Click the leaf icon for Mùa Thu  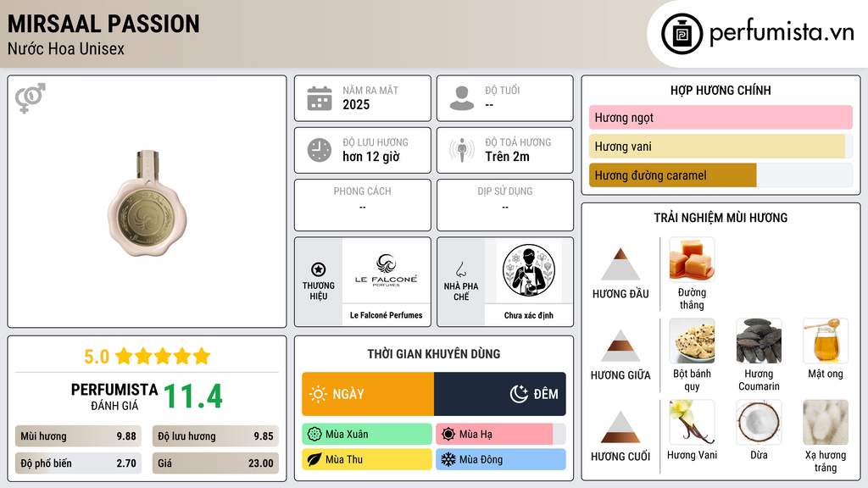314,459
